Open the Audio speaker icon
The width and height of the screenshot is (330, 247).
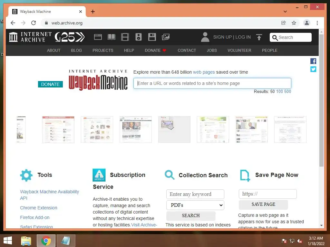click(139, 37)
